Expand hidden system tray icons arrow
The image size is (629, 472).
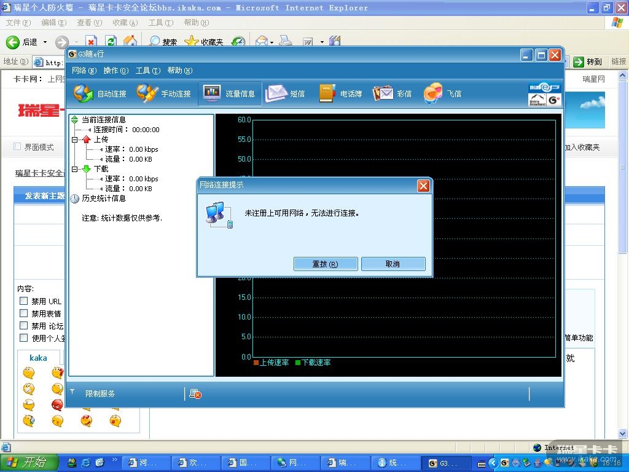tap(493, 463)
